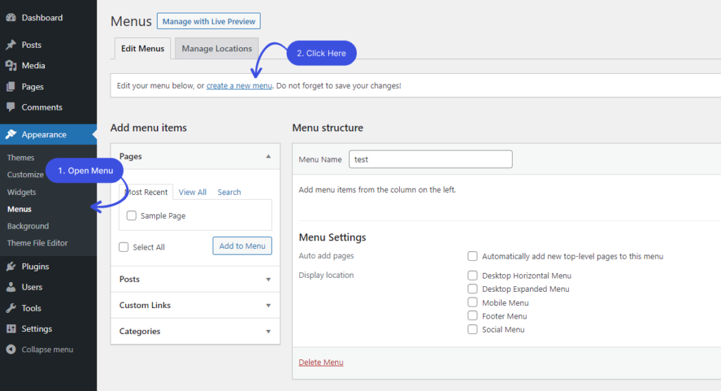This screenshot has height=391, width=721.
Task: Click the Sample Page label text
Action: point(163,215)
